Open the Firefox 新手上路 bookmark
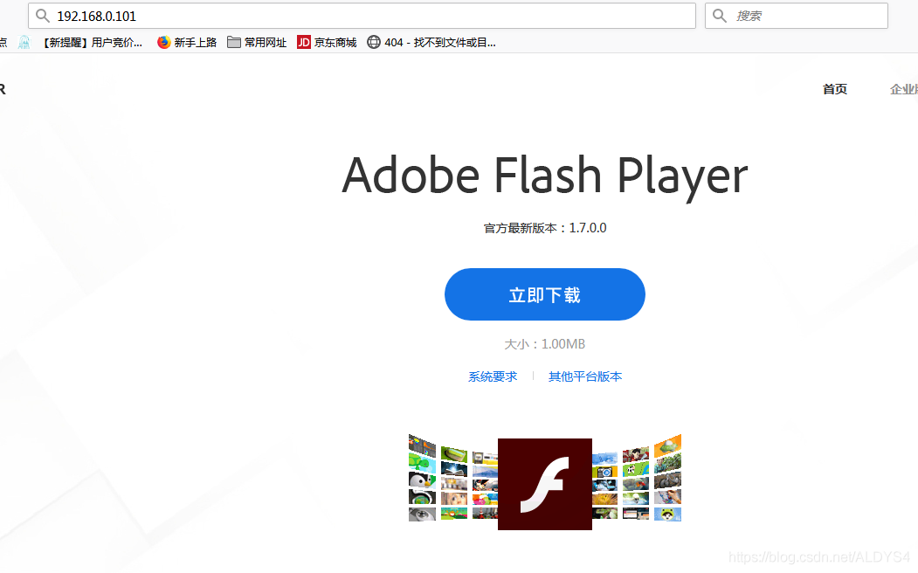 point(187,42)
